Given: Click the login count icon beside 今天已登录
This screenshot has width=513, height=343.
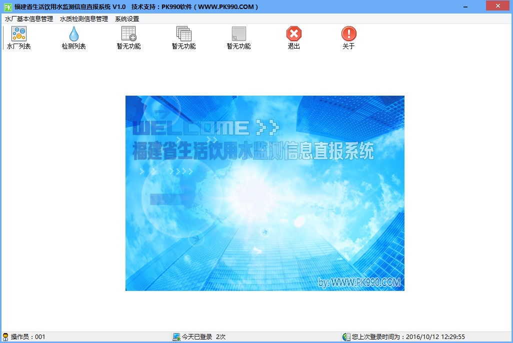Looking at the screenshot, I should tap(176, 337).
